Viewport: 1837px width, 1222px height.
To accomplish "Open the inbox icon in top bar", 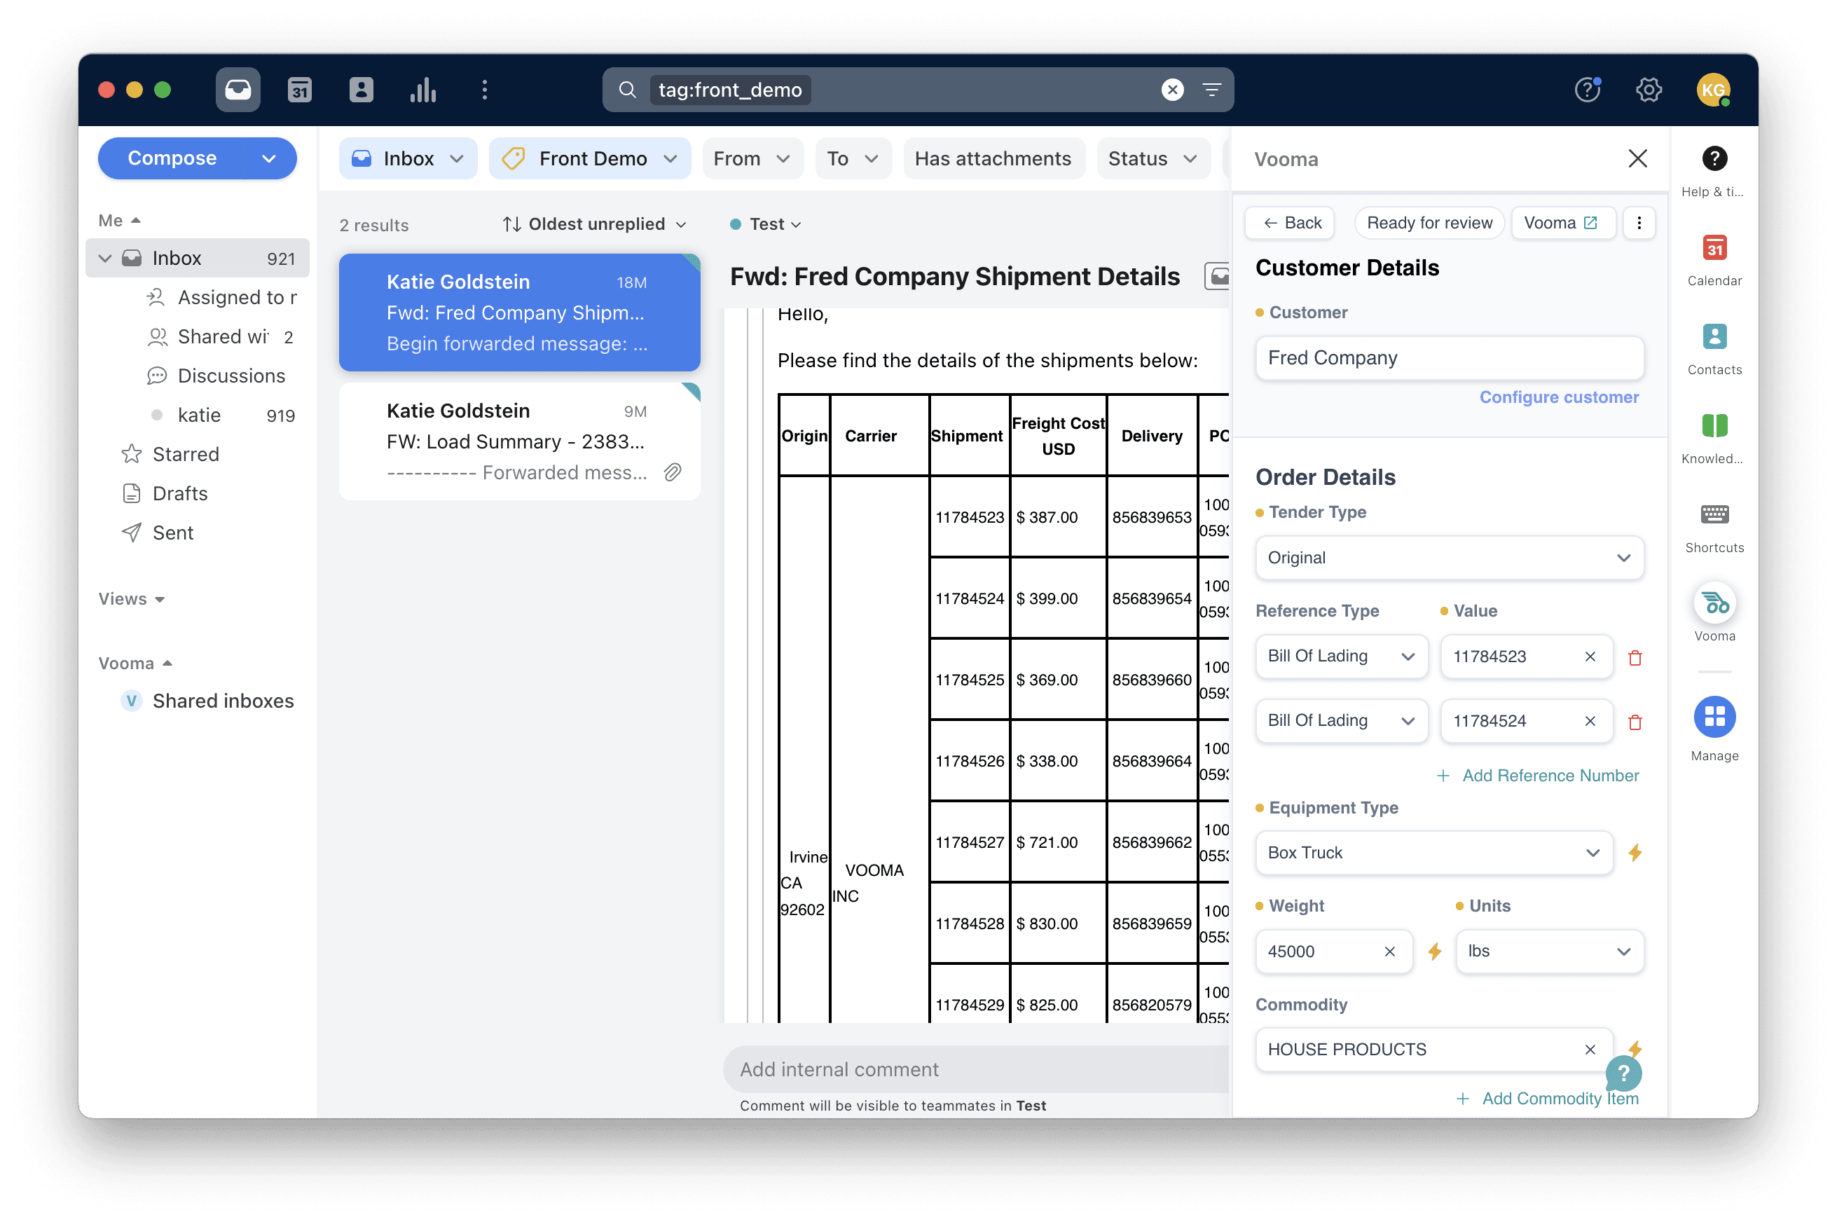I will coord(238,90).
